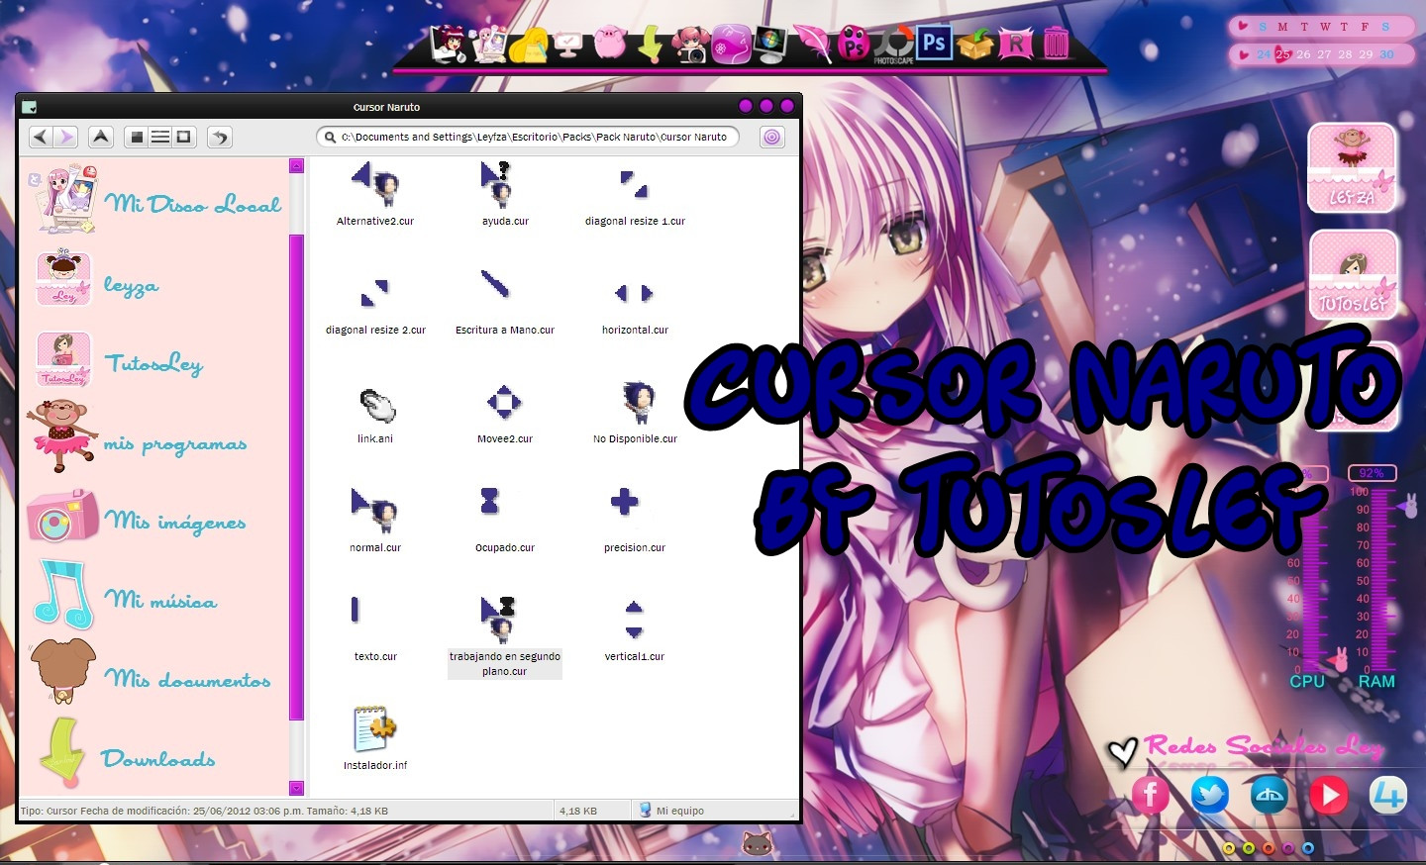Click the undo arrow toolbar button
The image size is (1426, 865).
220,137
